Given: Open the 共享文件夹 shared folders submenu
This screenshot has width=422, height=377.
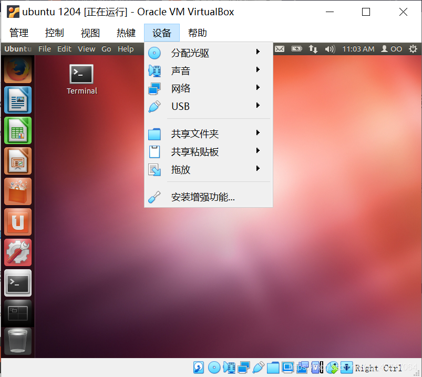Looking at the screenshot, I should coord(209,134).
